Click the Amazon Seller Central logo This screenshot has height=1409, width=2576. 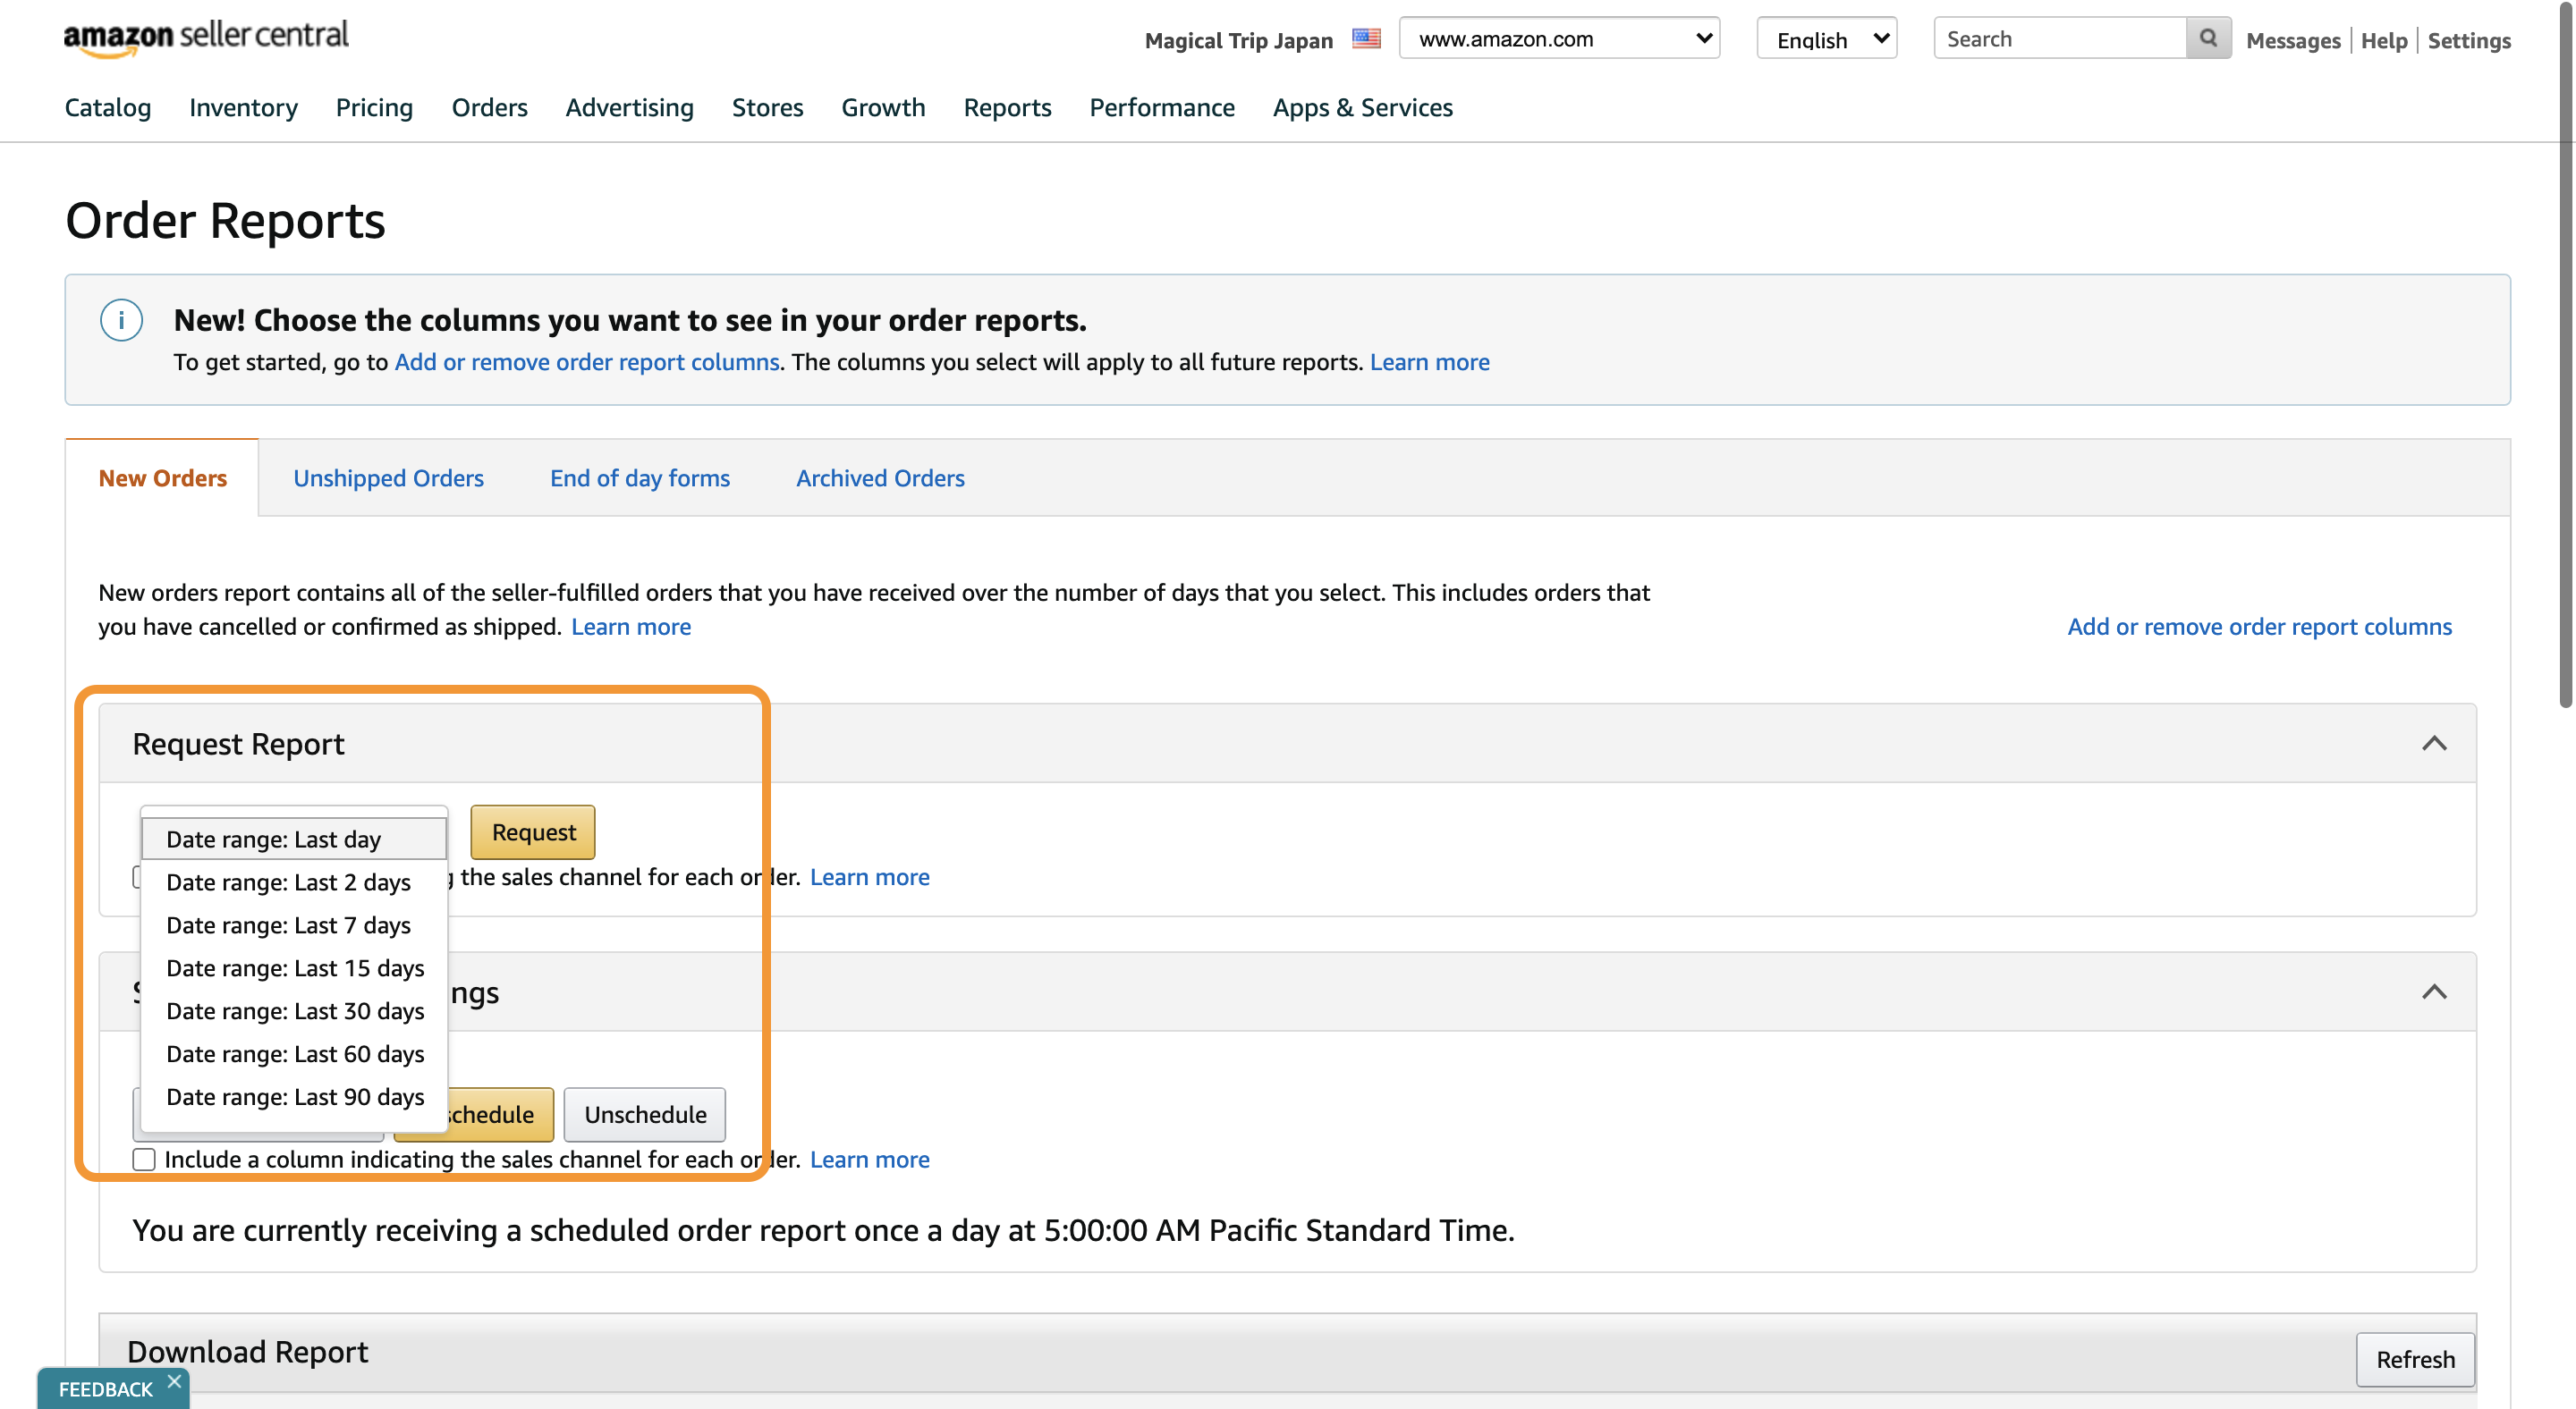pyautogui.click(x=206, y=37)
